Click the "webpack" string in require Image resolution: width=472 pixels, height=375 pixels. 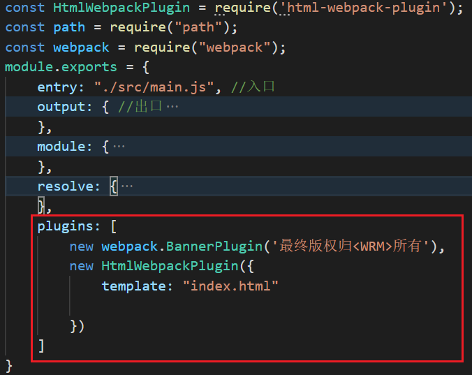(235, 47)
